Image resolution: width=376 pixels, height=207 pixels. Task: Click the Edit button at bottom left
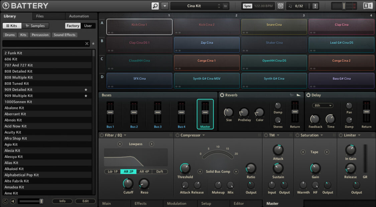pyautogui.click(x=85, y=201)
